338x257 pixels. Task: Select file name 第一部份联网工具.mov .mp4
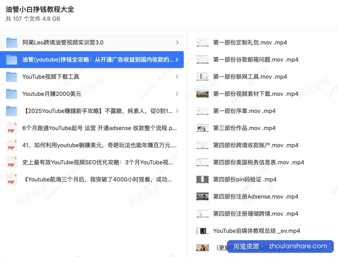tap(250, 77)
